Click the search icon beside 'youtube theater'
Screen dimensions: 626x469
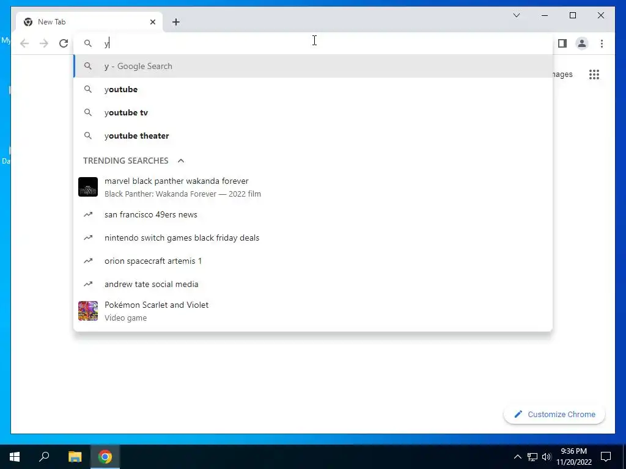click(x=88, y=136)
